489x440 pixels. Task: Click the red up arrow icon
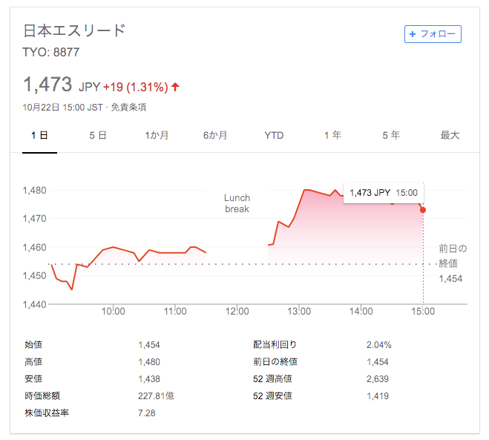175,87
